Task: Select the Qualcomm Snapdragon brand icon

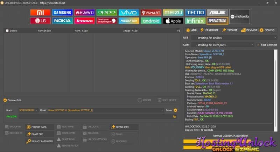Action: 106,21
